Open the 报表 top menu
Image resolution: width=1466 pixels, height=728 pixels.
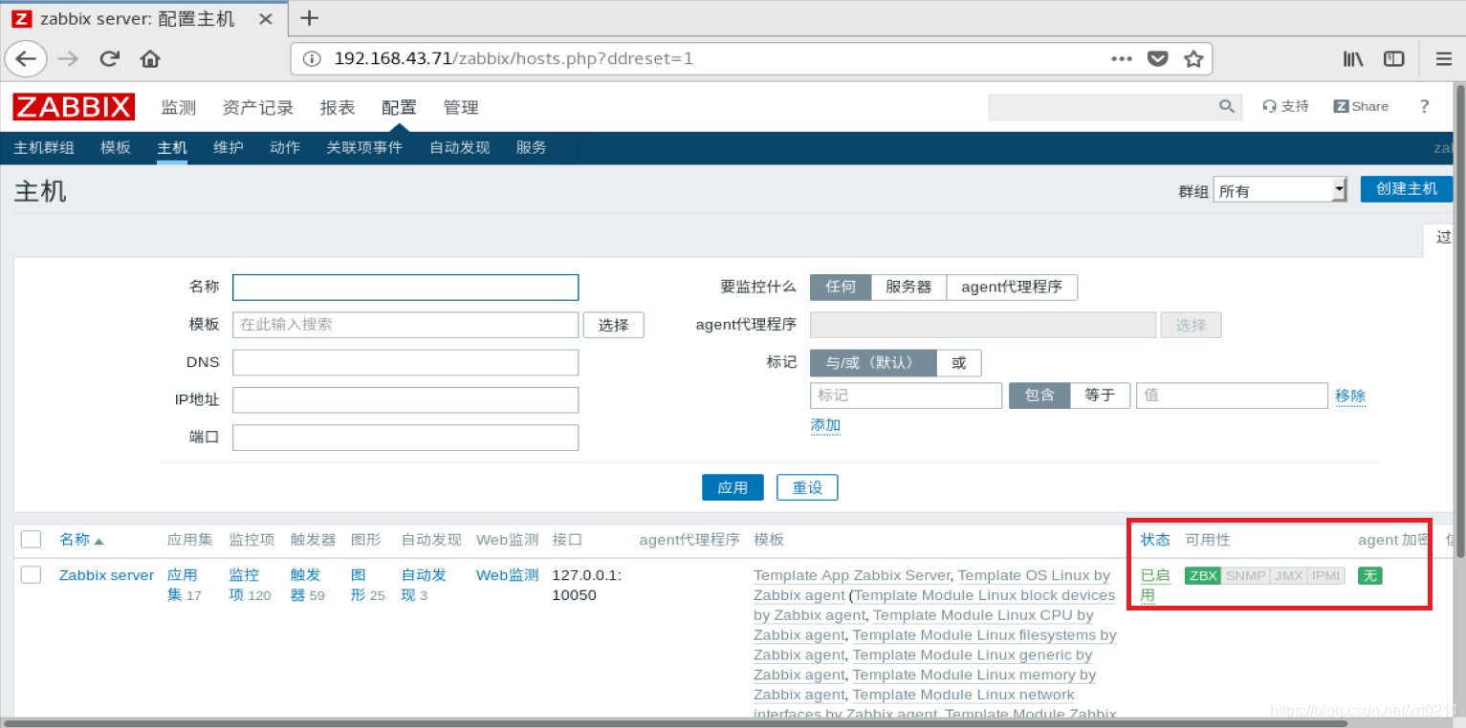click(x=338, y=108)
